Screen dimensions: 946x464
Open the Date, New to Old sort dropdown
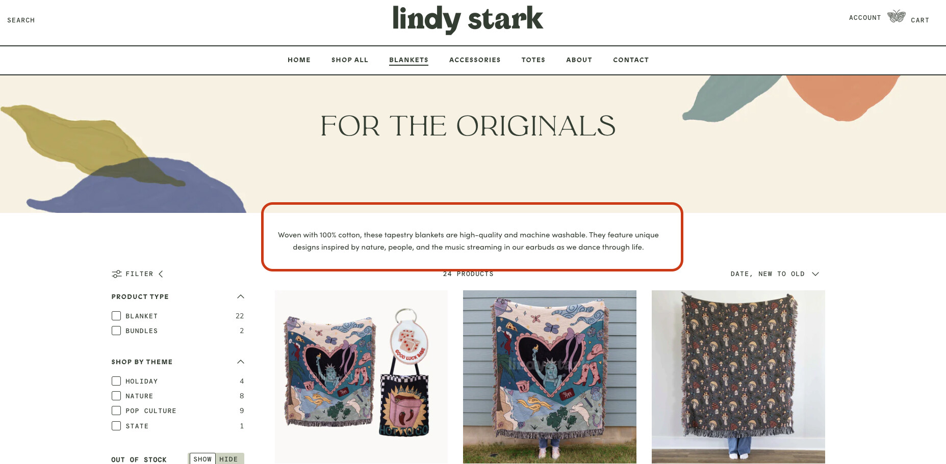pos(775,274)
